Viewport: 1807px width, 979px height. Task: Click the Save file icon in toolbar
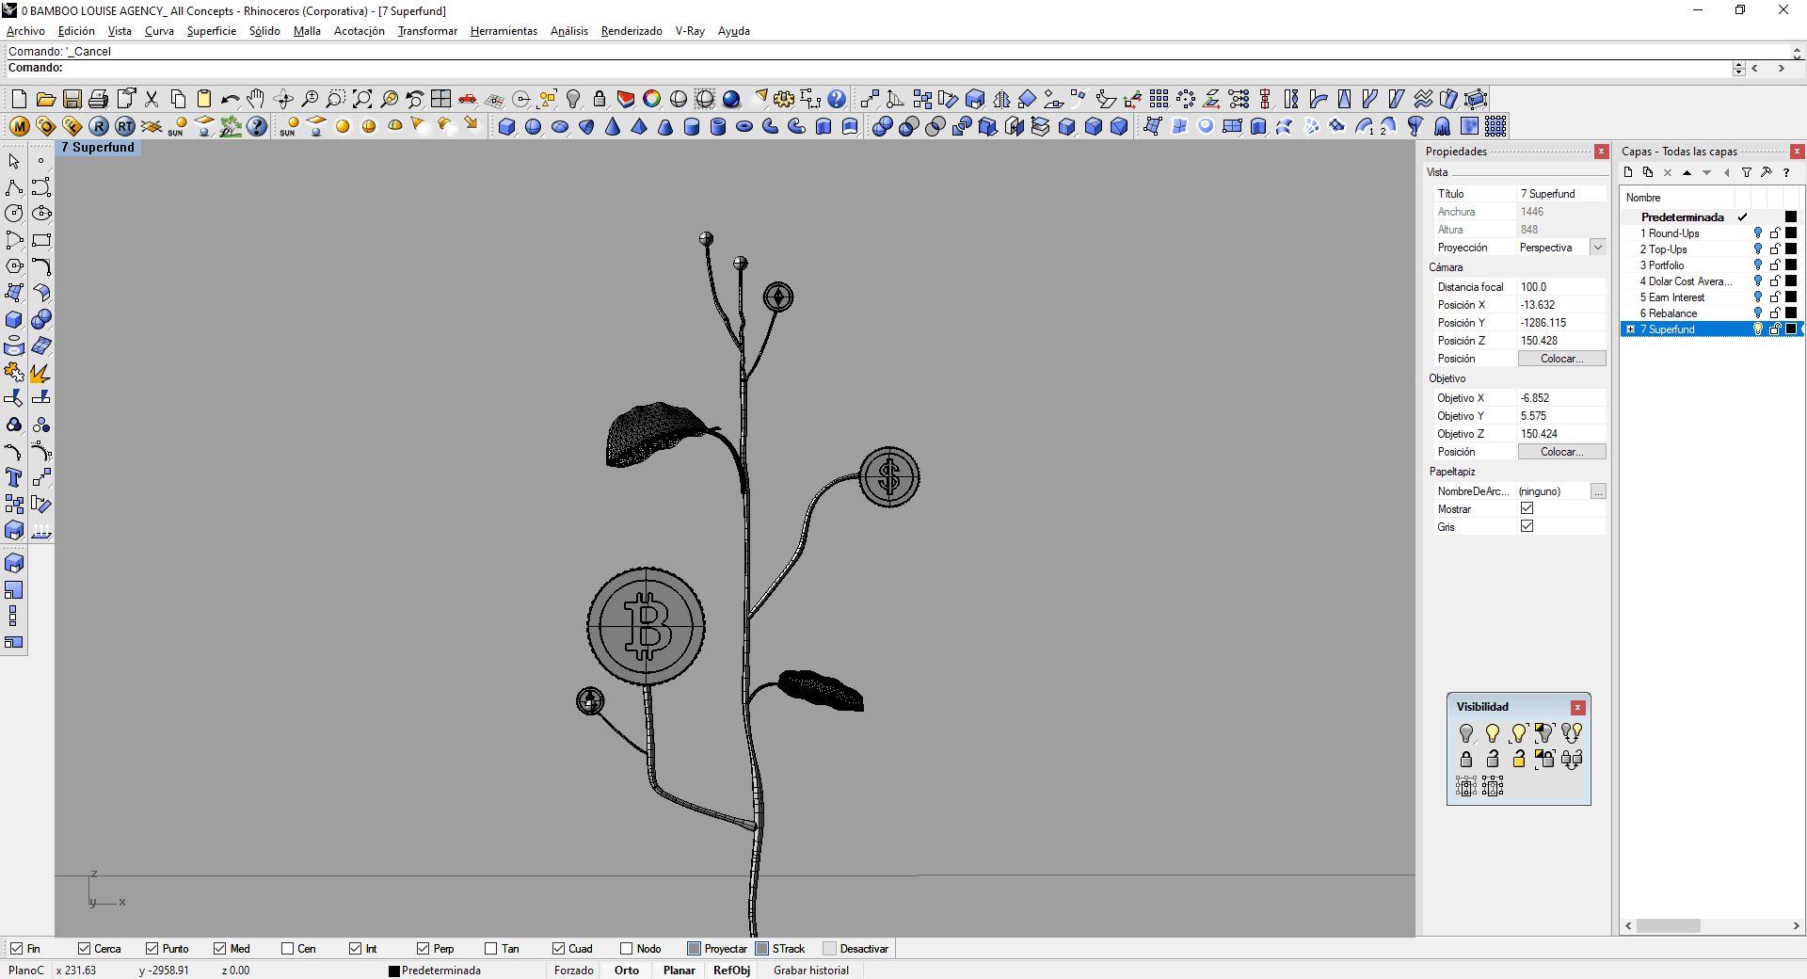(72, 99)
